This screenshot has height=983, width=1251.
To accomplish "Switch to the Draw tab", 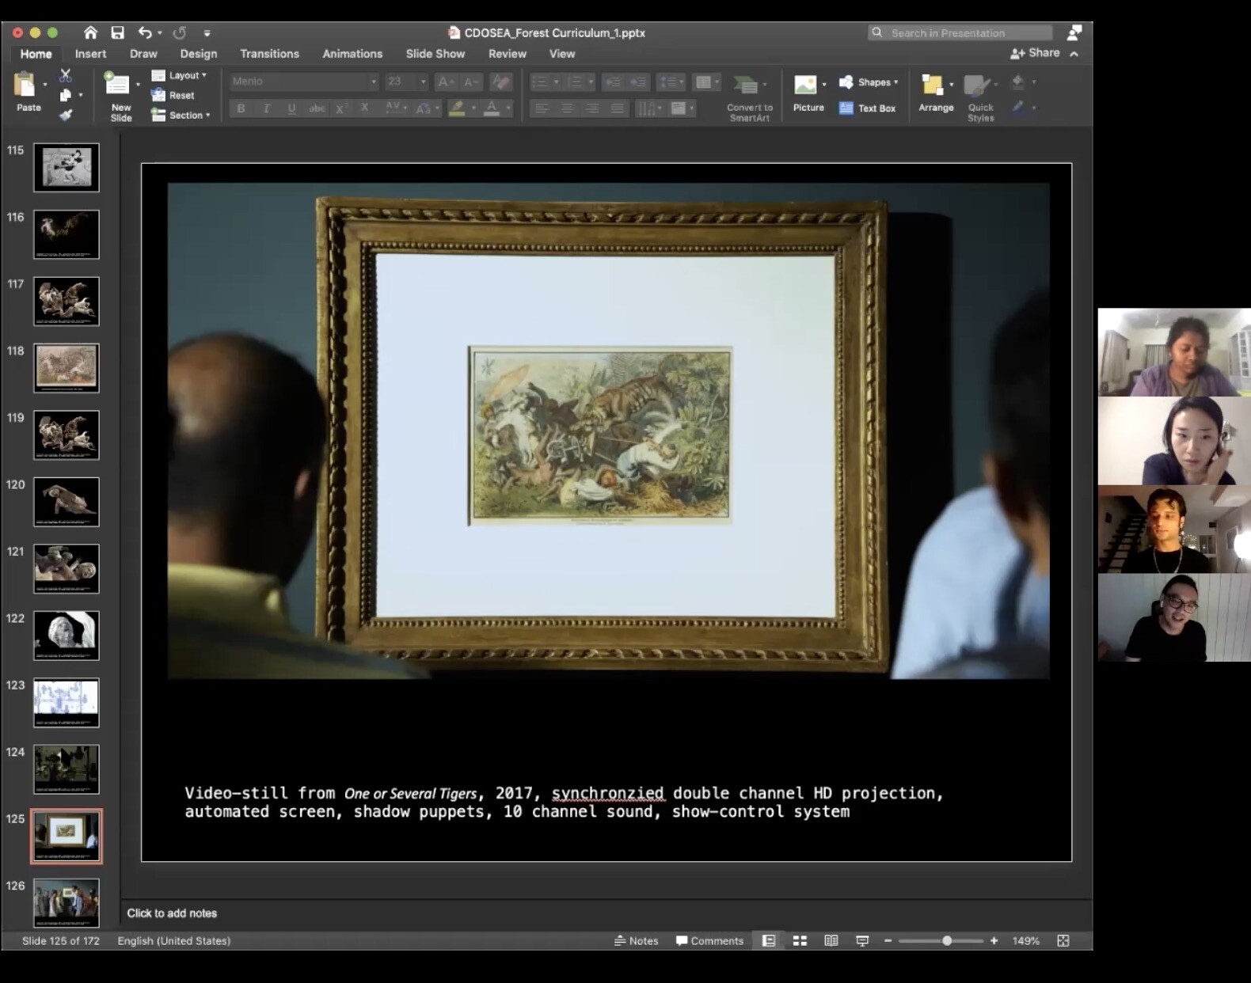I will [143, 54].
